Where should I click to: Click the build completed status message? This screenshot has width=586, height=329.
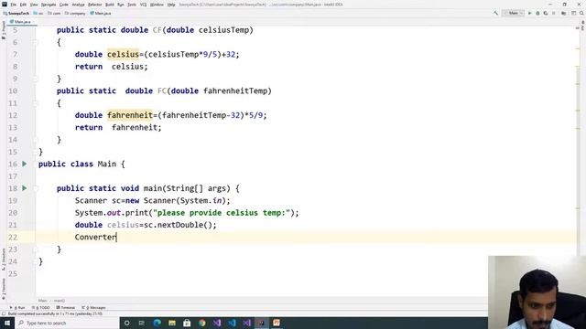tap(55, 313)
